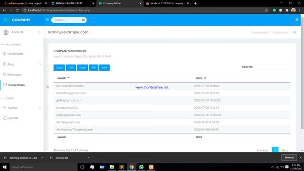304x171 pixels.
Task: Click the CSV export button
Action: [71, 67]
